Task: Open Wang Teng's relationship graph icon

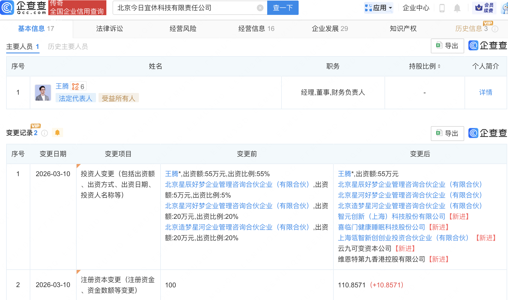Action: click(x=75, y=87)
